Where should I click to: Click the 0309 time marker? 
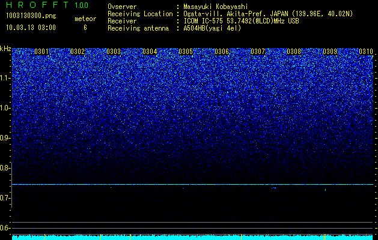click(x=330, y=51)
